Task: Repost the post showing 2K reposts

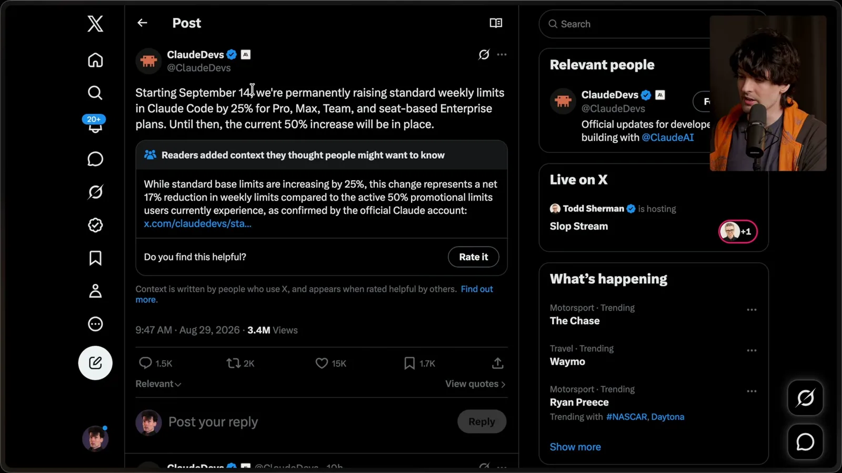Action: [x=240, y=363]
